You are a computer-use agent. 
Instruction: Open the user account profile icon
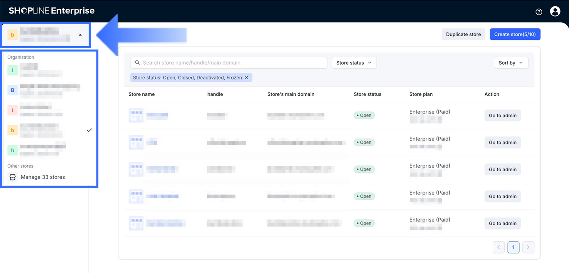(555, 11)
